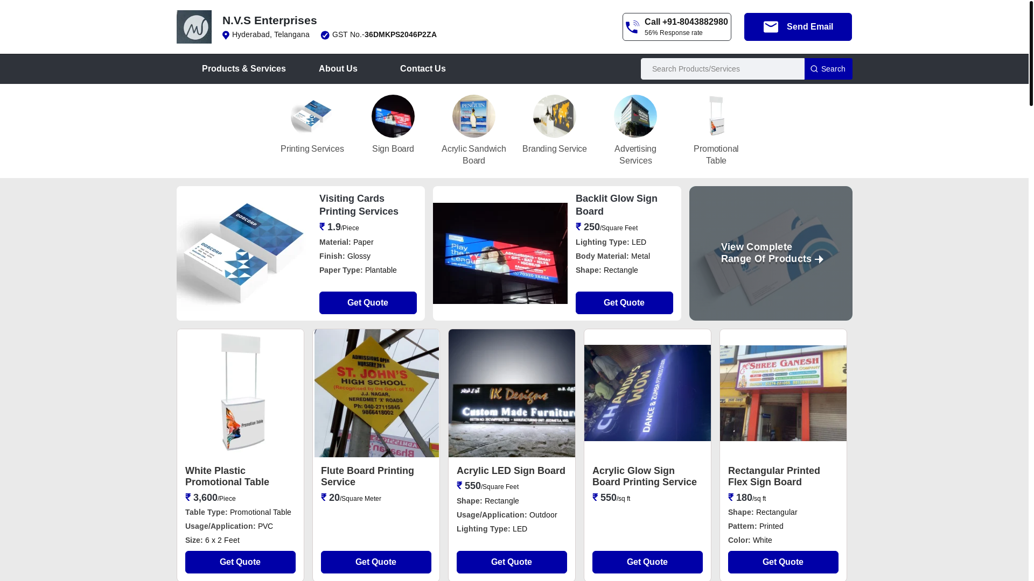The width and height of the screenshot is (1034, 581).
Task: Get Quote for Acrylic LED Sign Board
Action: pyautogui.click(x=512, y=562)
